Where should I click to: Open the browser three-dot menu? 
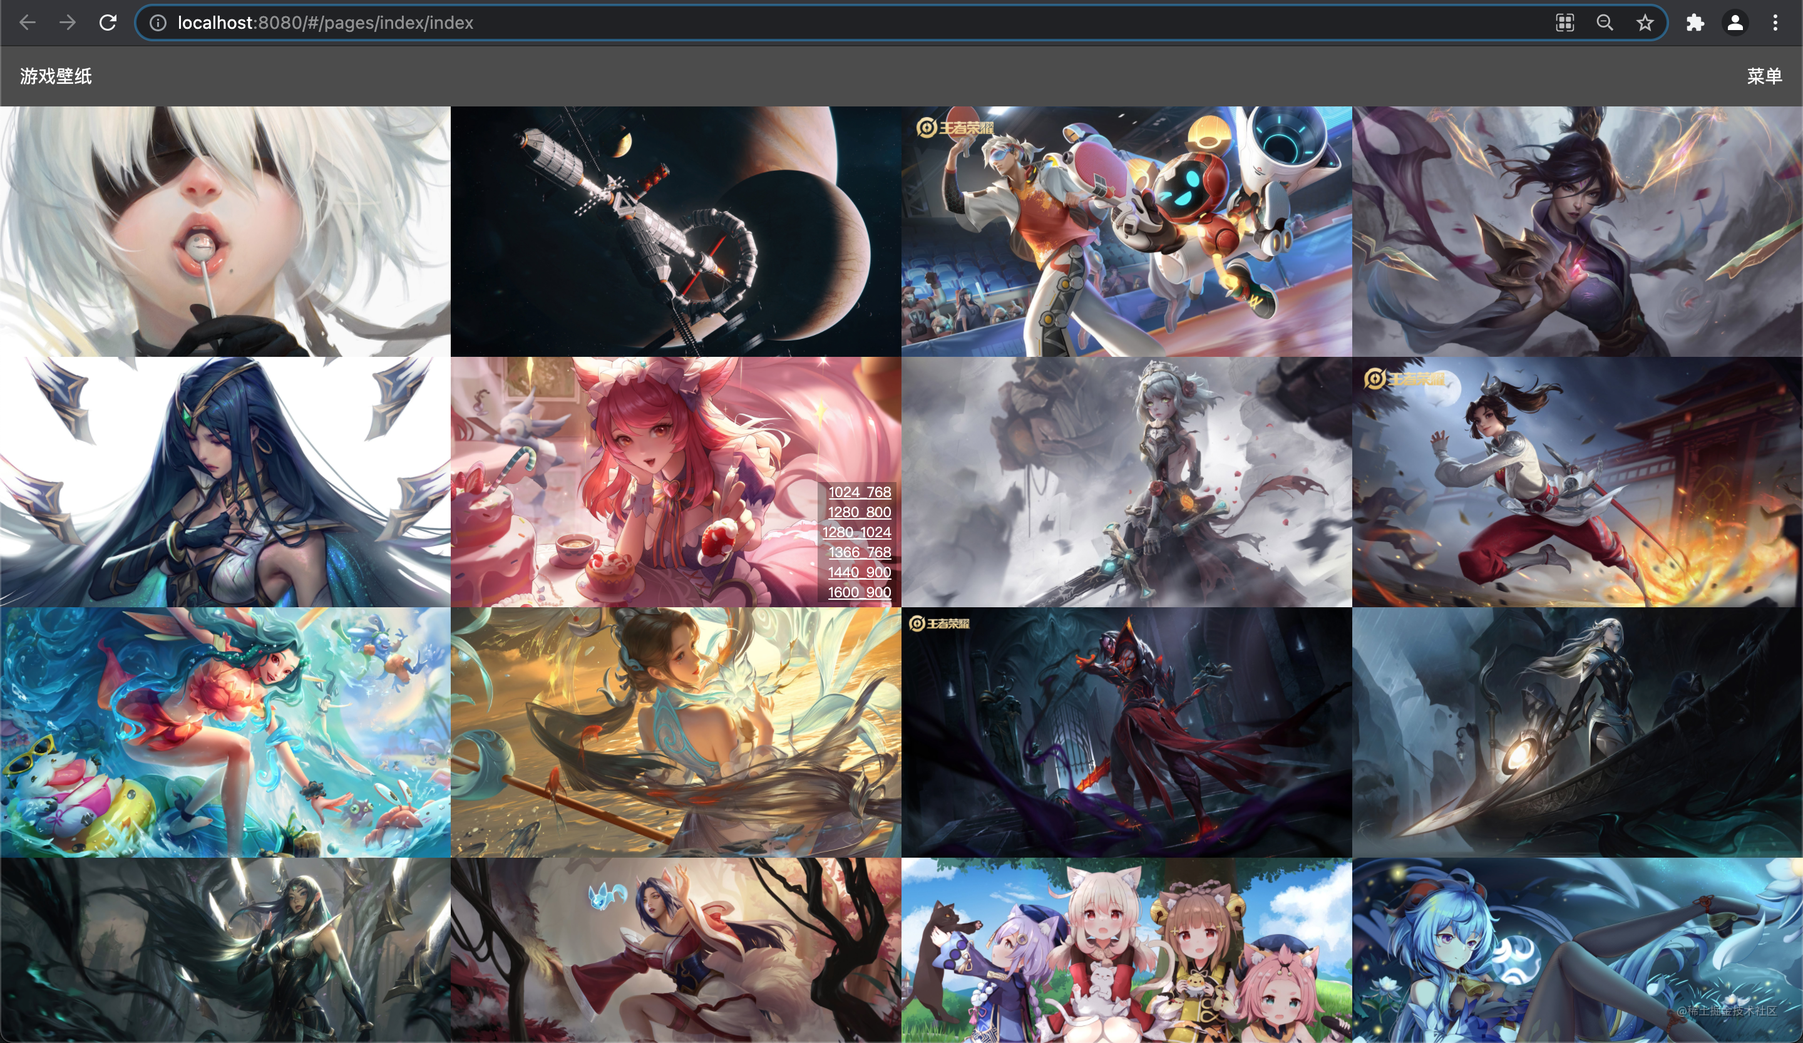pyautogui.click(x=1775, y=23)
